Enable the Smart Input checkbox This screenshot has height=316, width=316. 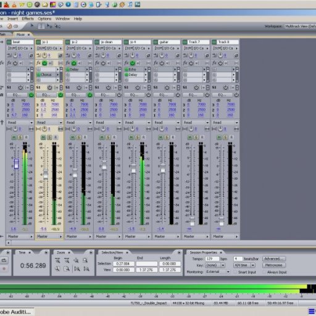(x=236, y=272)
